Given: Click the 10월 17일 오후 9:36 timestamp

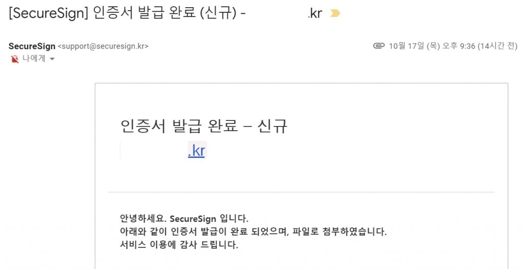Looking at the screenshot, I should (x=432, y=46).
